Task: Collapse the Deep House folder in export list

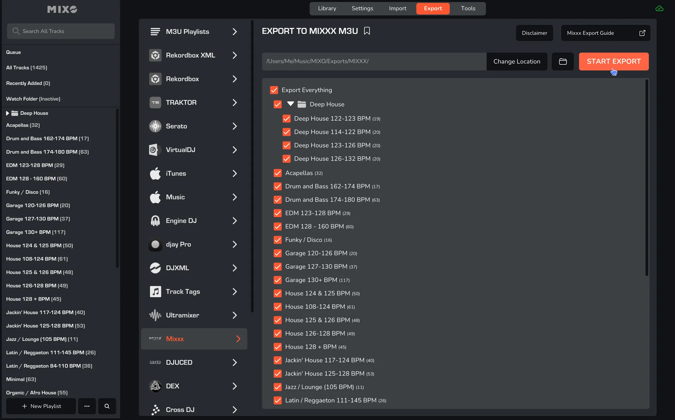Action: pyautogui.click(x=290, y=104)
